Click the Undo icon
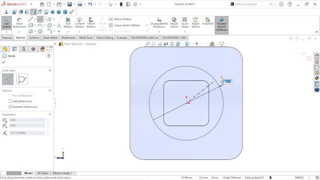Screen dimensions: 320x180 tap(90, 4)
